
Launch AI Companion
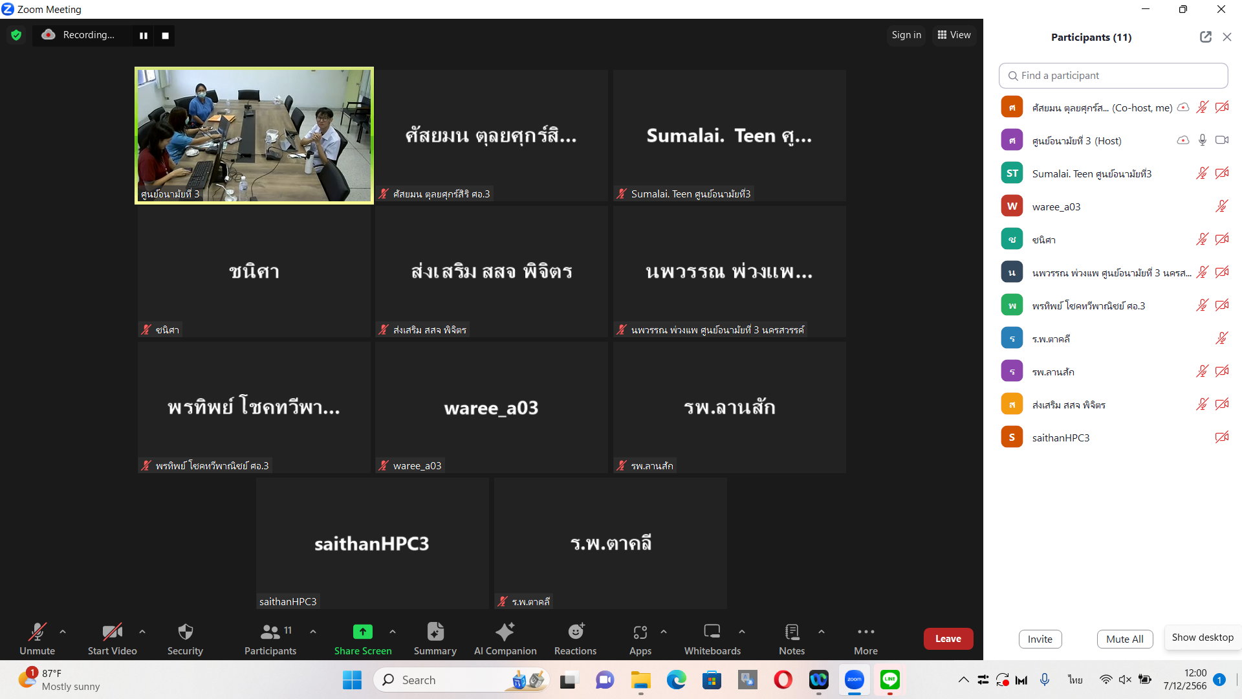pyautogui.click(x=505, y=638)
